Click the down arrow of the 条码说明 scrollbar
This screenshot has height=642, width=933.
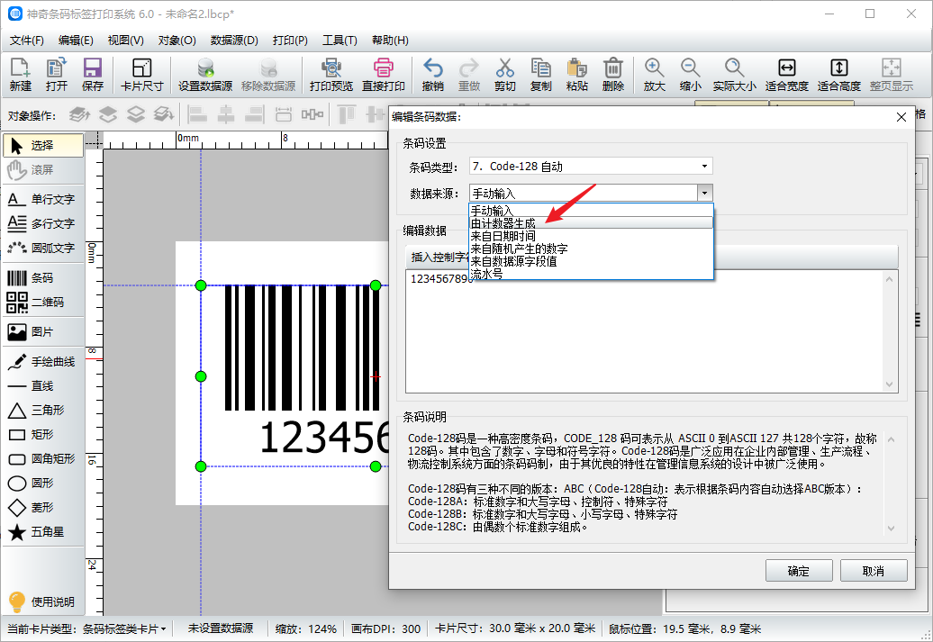891,528
